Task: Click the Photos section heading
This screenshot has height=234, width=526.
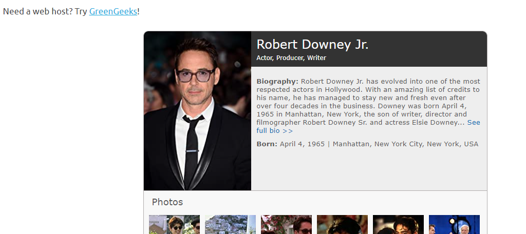Action: pyautogui.click(x=167, y=202)
